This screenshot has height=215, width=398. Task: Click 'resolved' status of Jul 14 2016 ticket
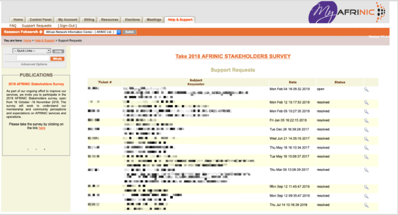point(323,205)
